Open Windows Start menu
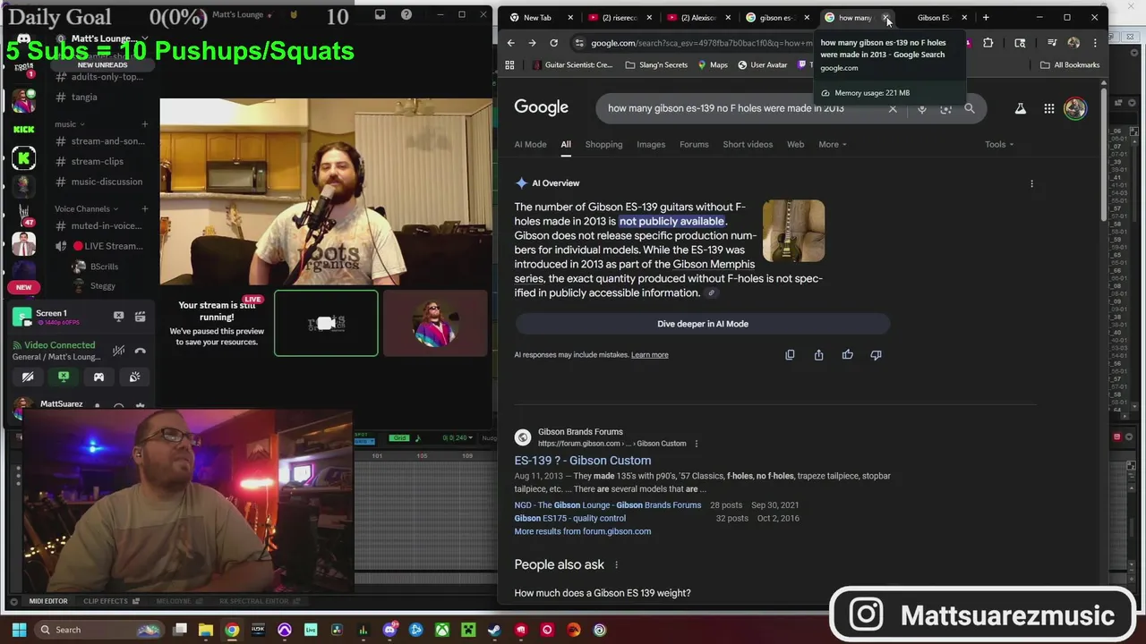The width and height of the screenshot is (1146, 644). (x=19, y=630)
